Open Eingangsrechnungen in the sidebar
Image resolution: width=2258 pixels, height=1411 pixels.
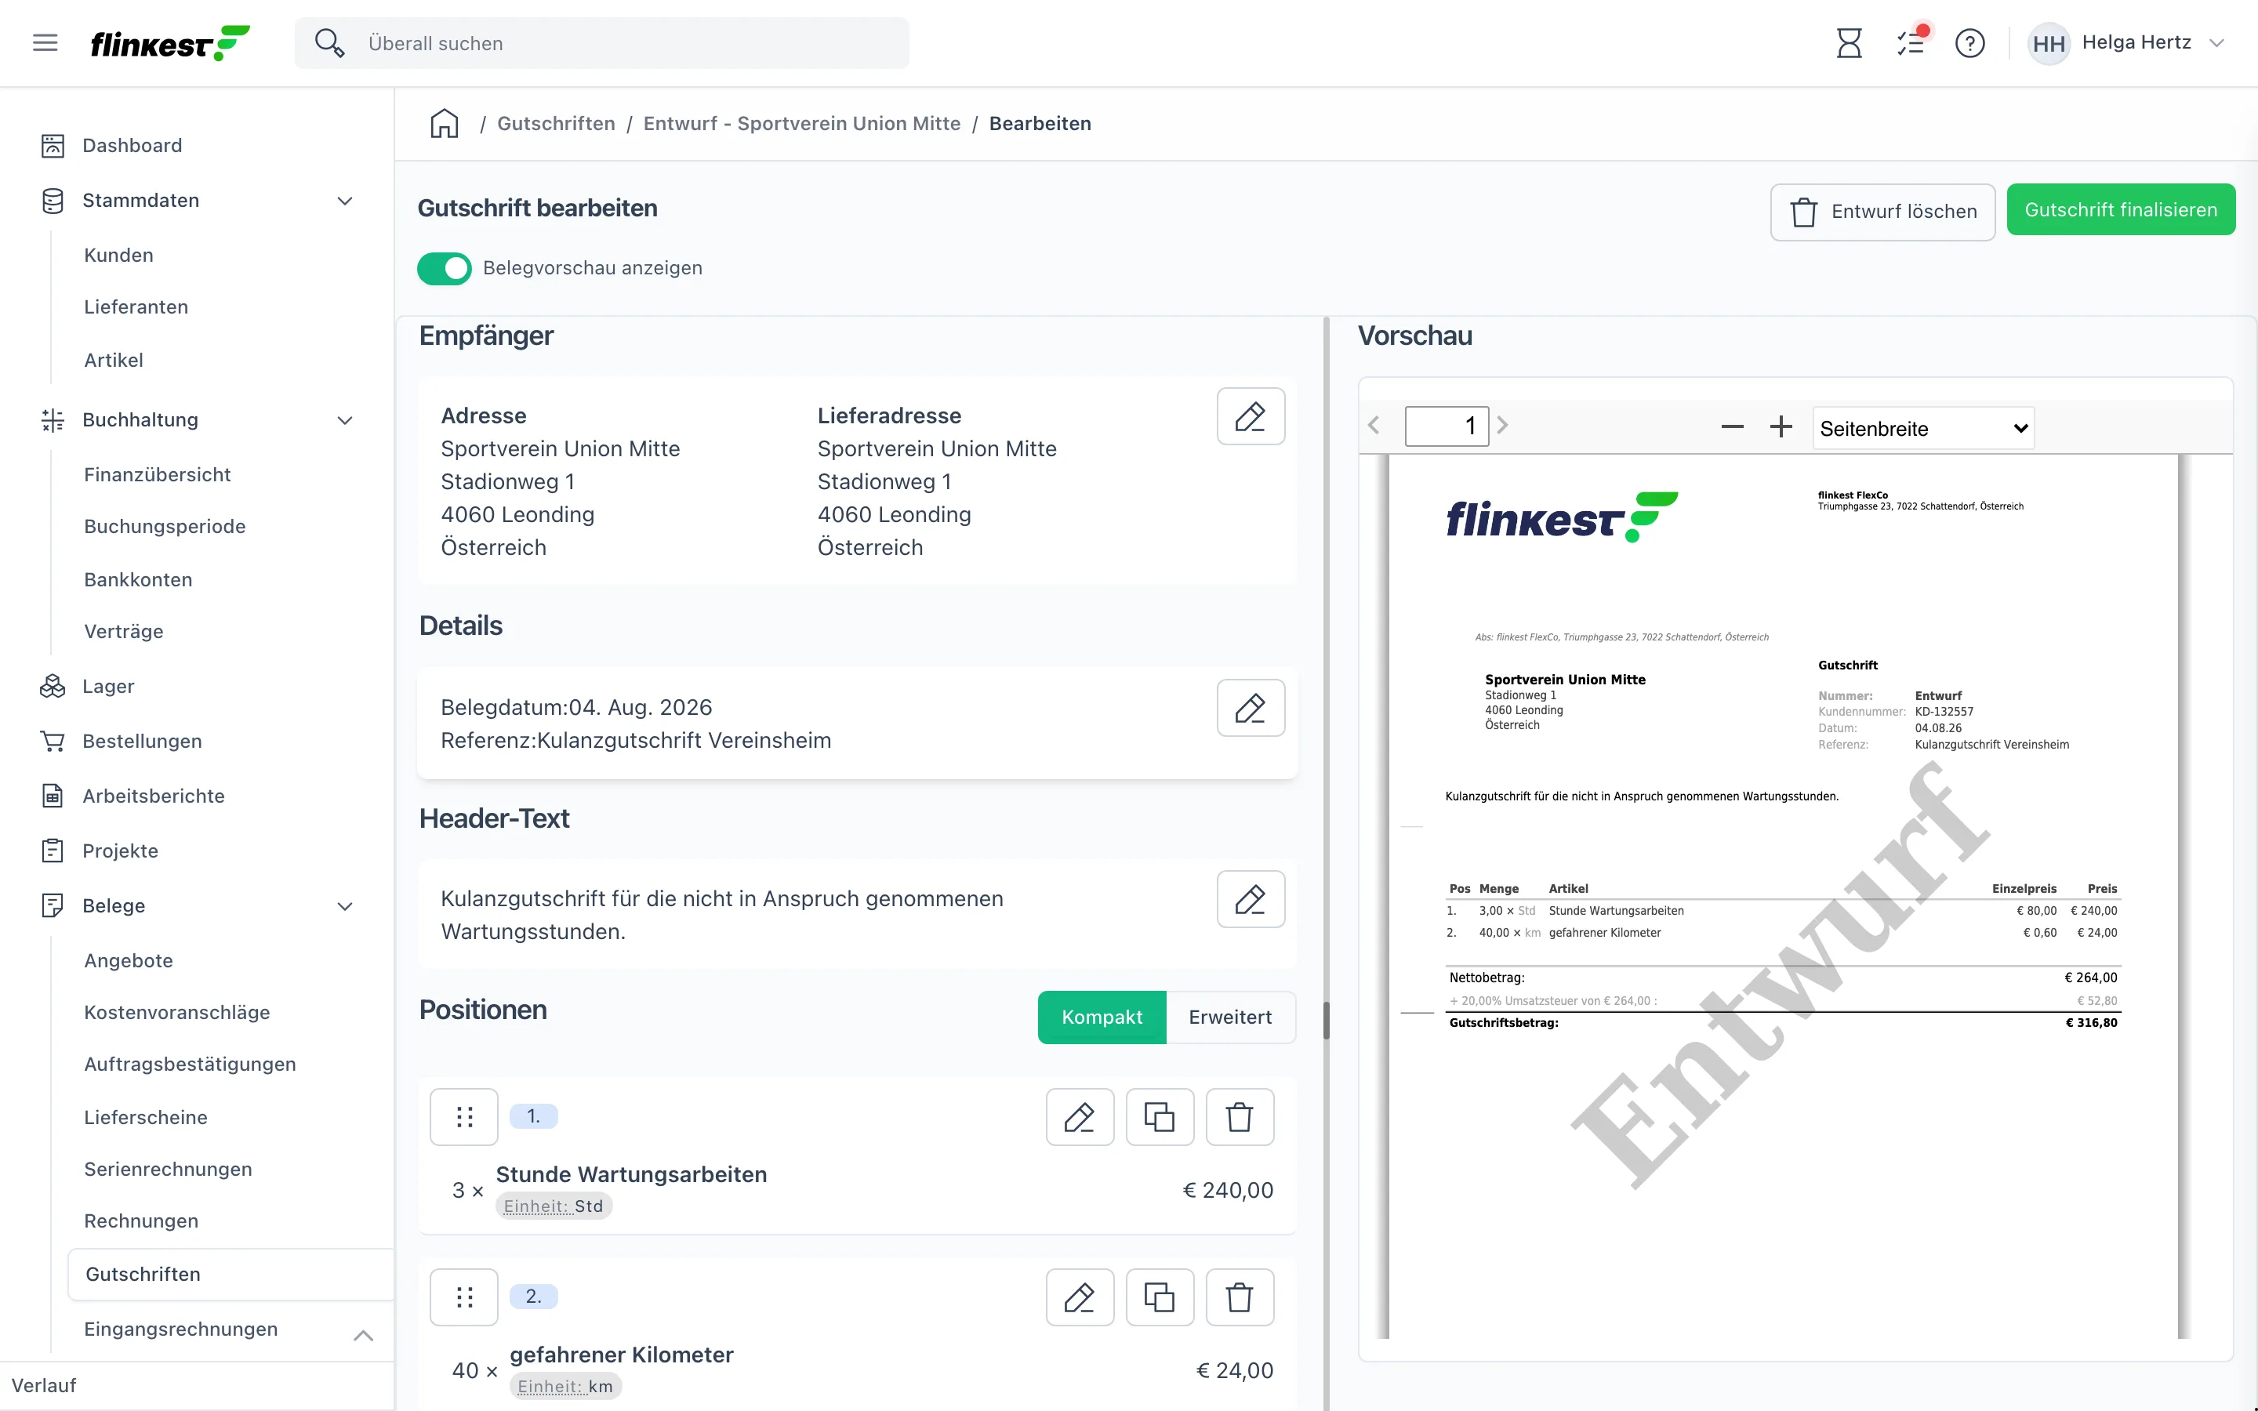point(181,1329)
